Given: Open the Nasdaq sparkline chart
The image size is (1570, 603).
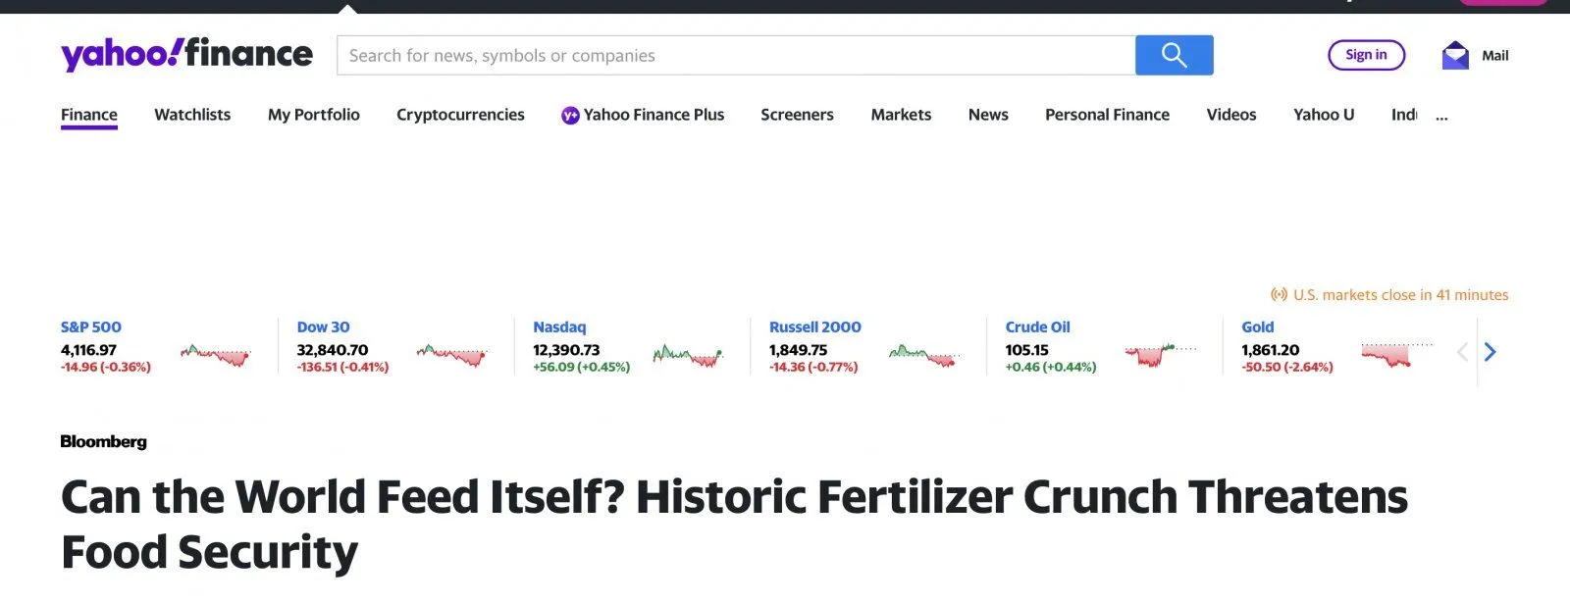Looking at the screenshot, I should 688,354.
